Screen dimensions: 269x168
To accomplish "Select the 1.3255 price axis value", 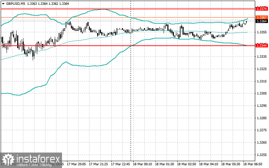I will point(262,155).
